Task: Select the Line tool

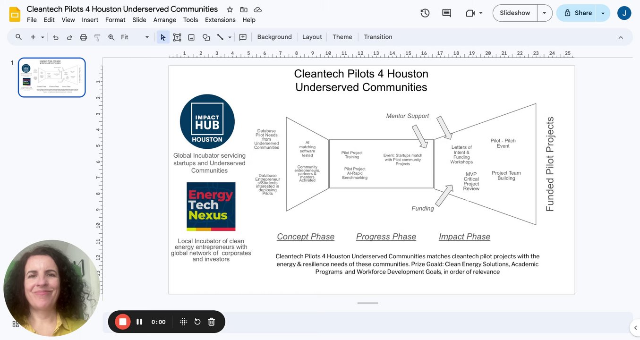Action: click(x=220, y=37)
